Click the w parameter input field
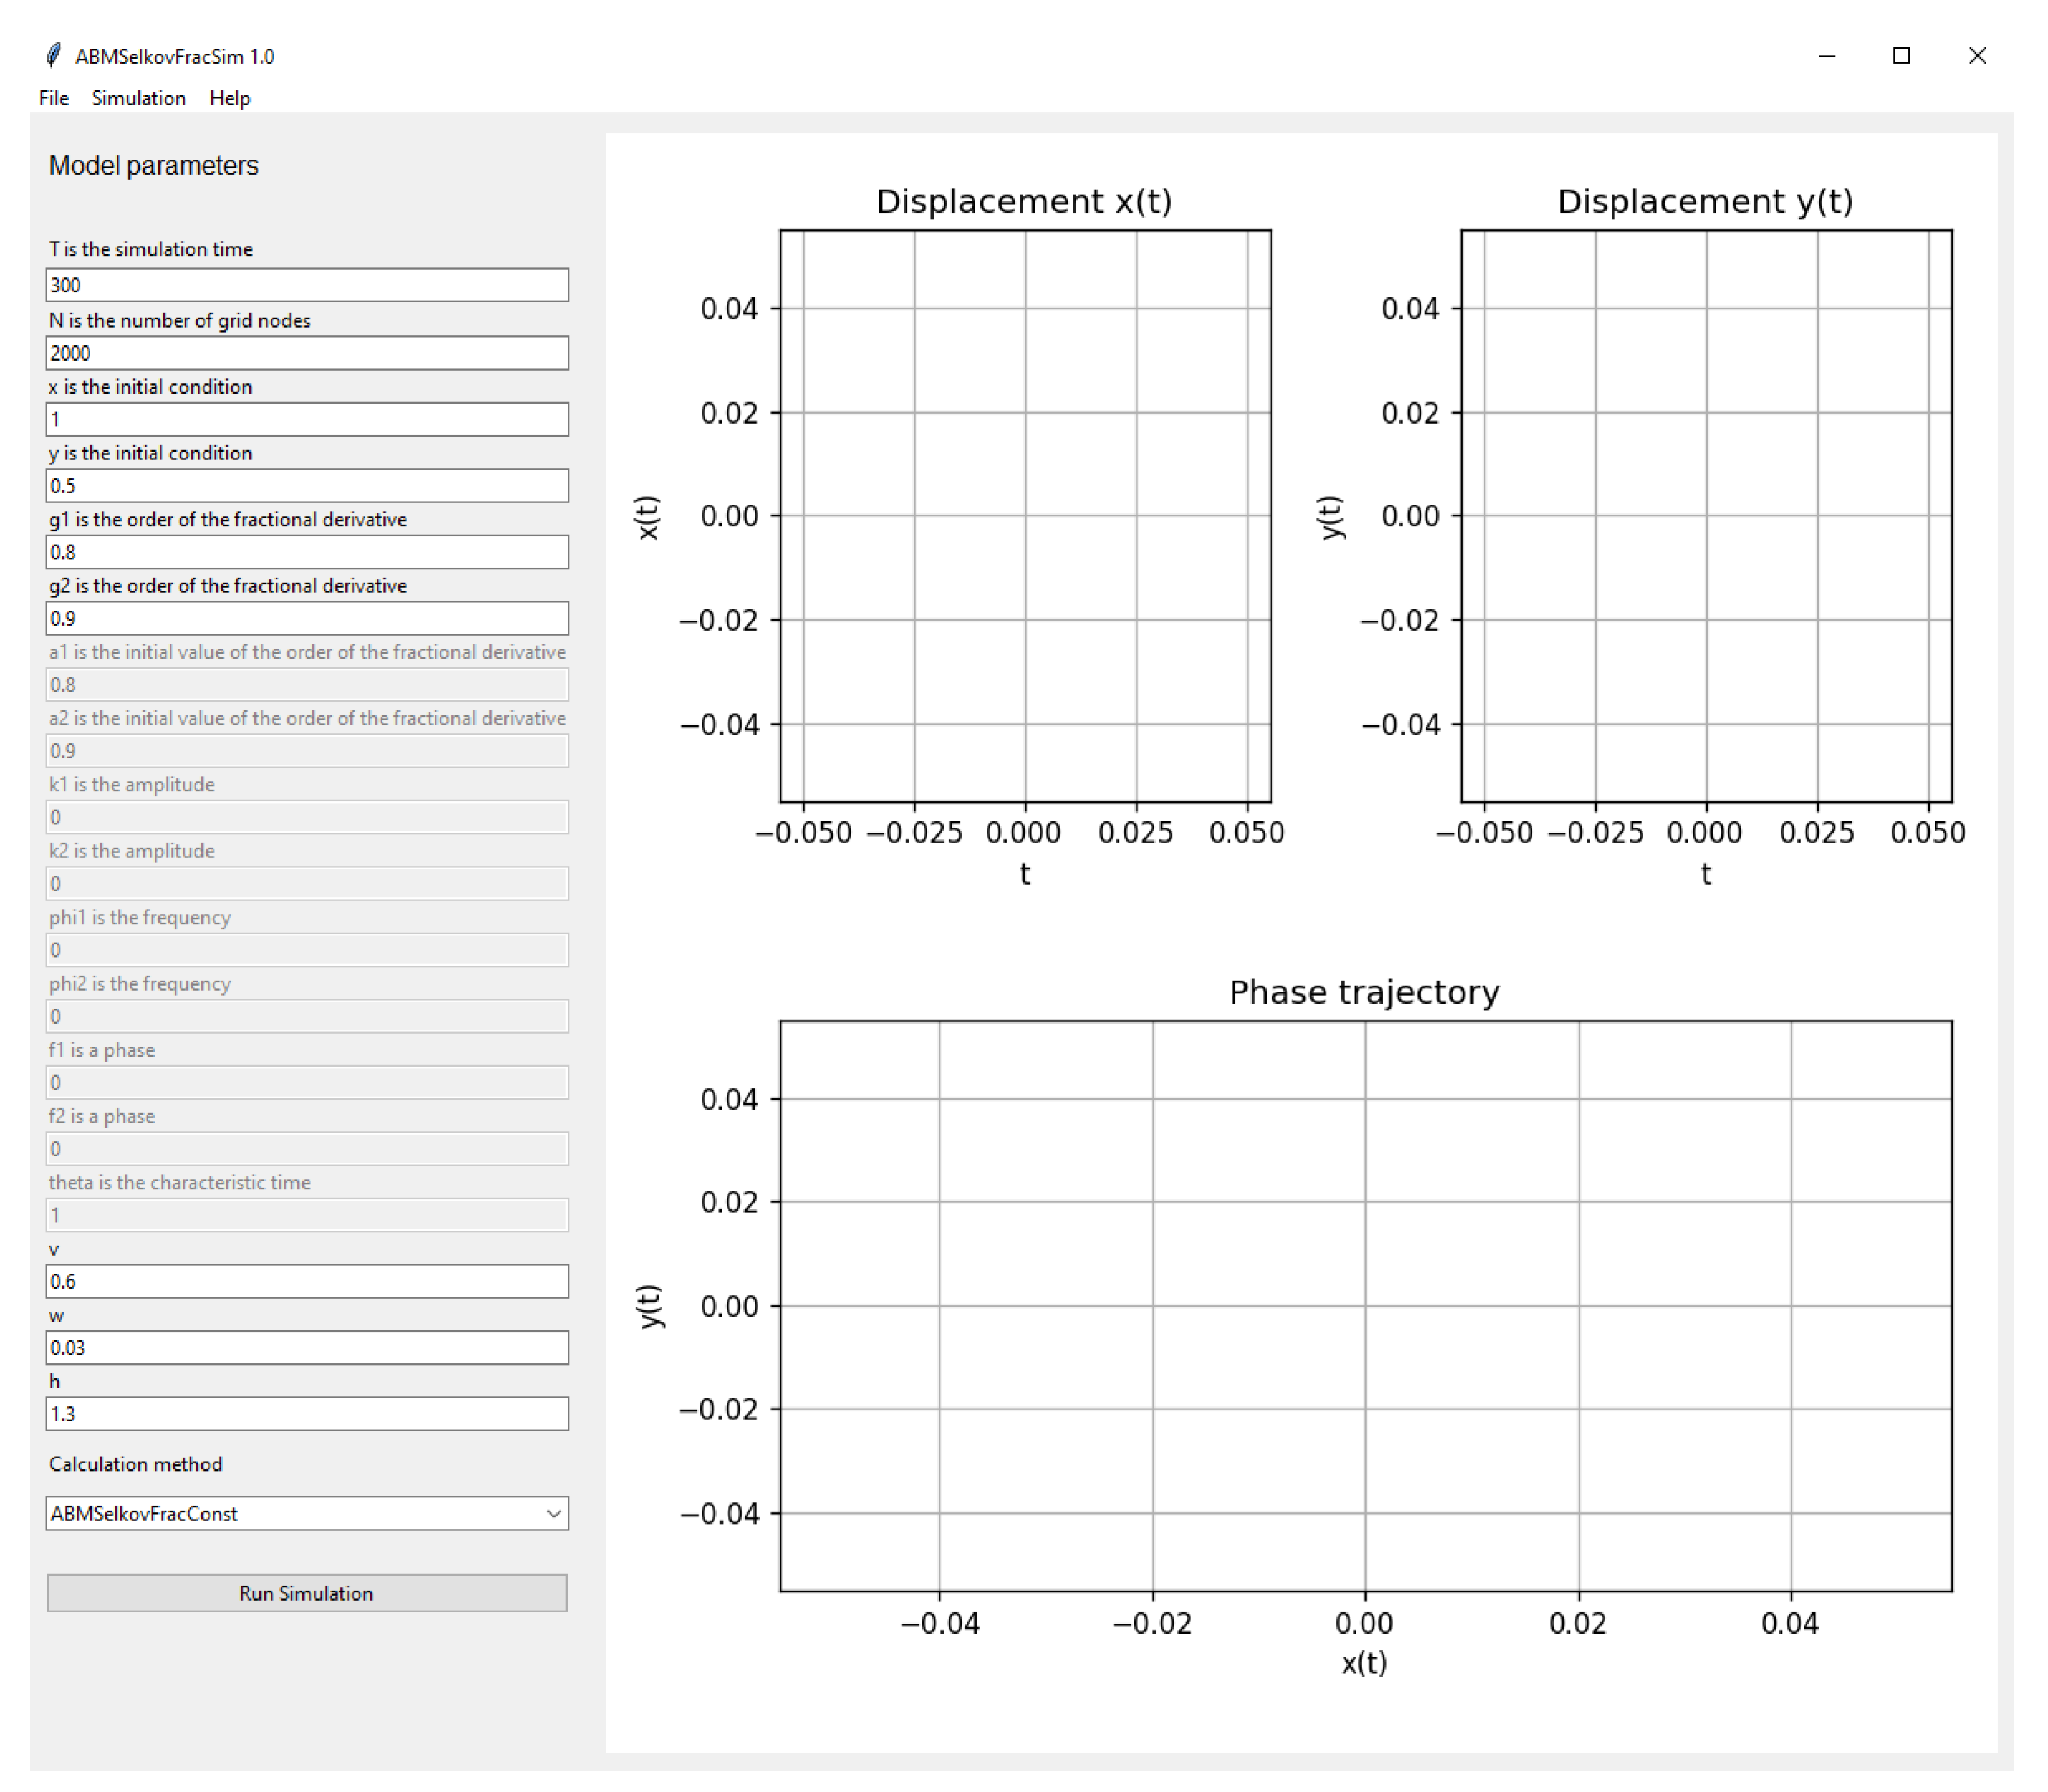The width and height of the screenshot is (2048, 1792). pos(306,1348)
